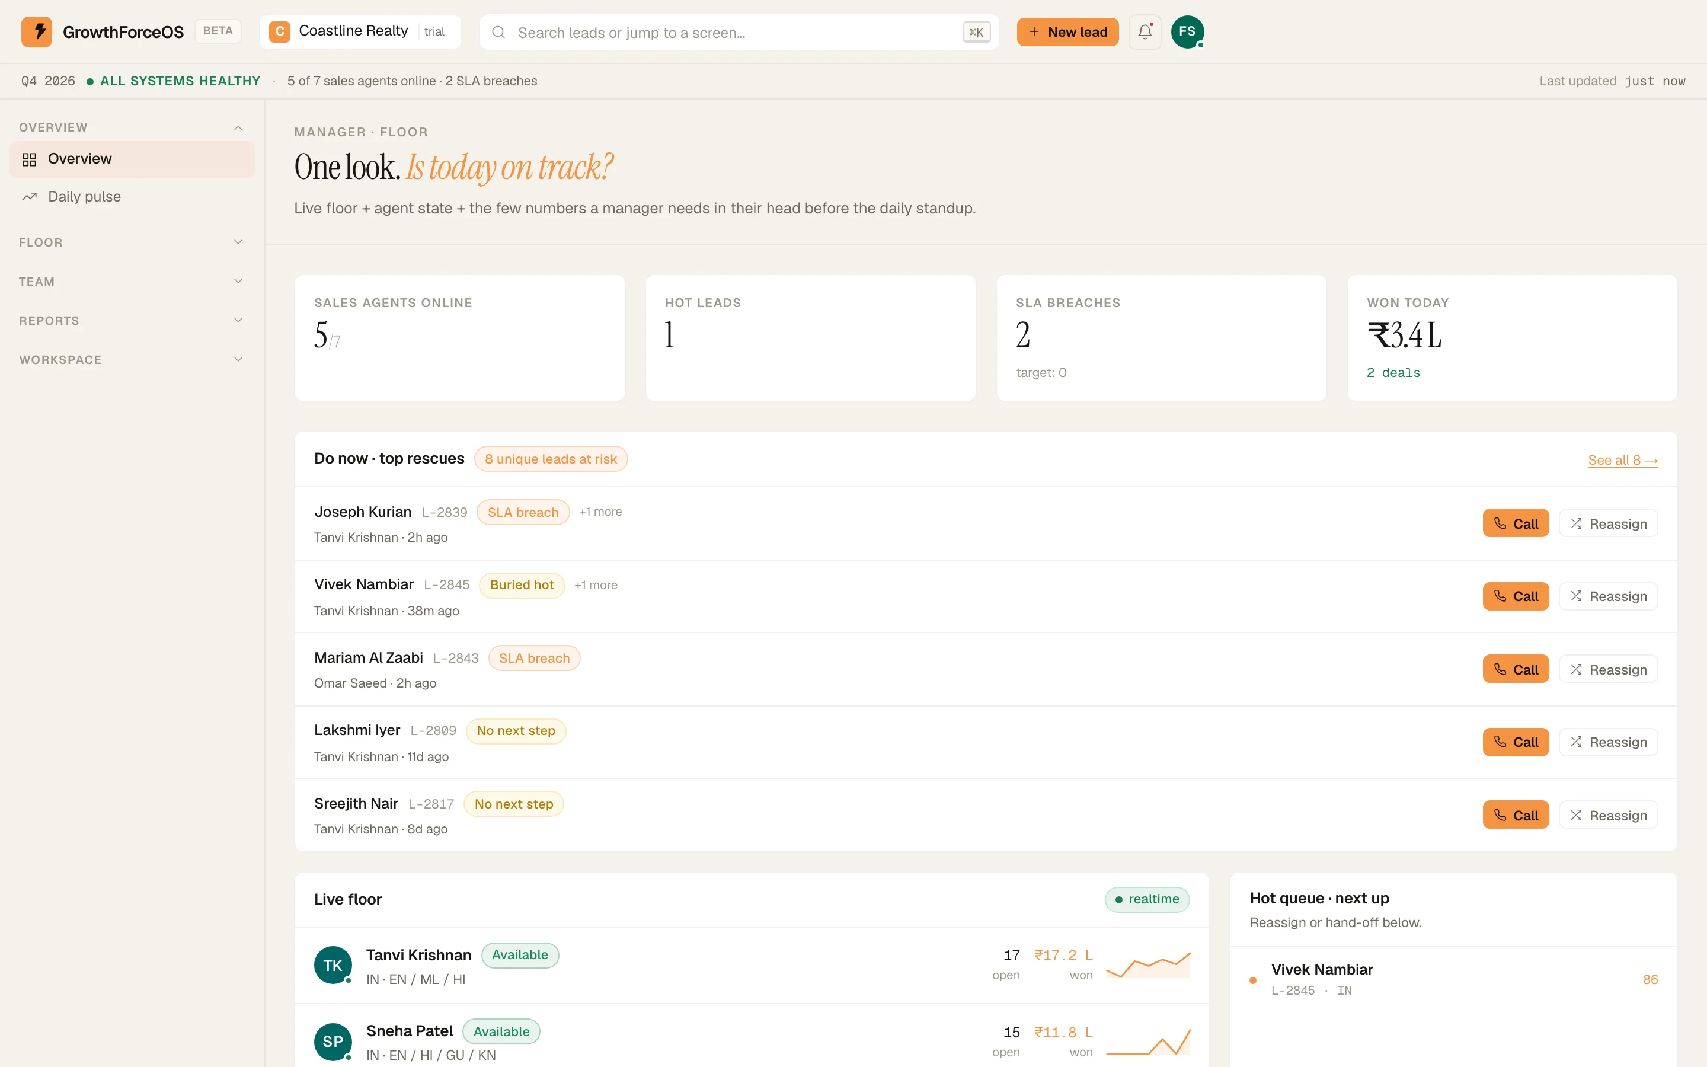The height and width of the screenshot is (1067, 1707).
Task: Reassign Lakshmi Iyer's lead
Action: click(1608, 742)
